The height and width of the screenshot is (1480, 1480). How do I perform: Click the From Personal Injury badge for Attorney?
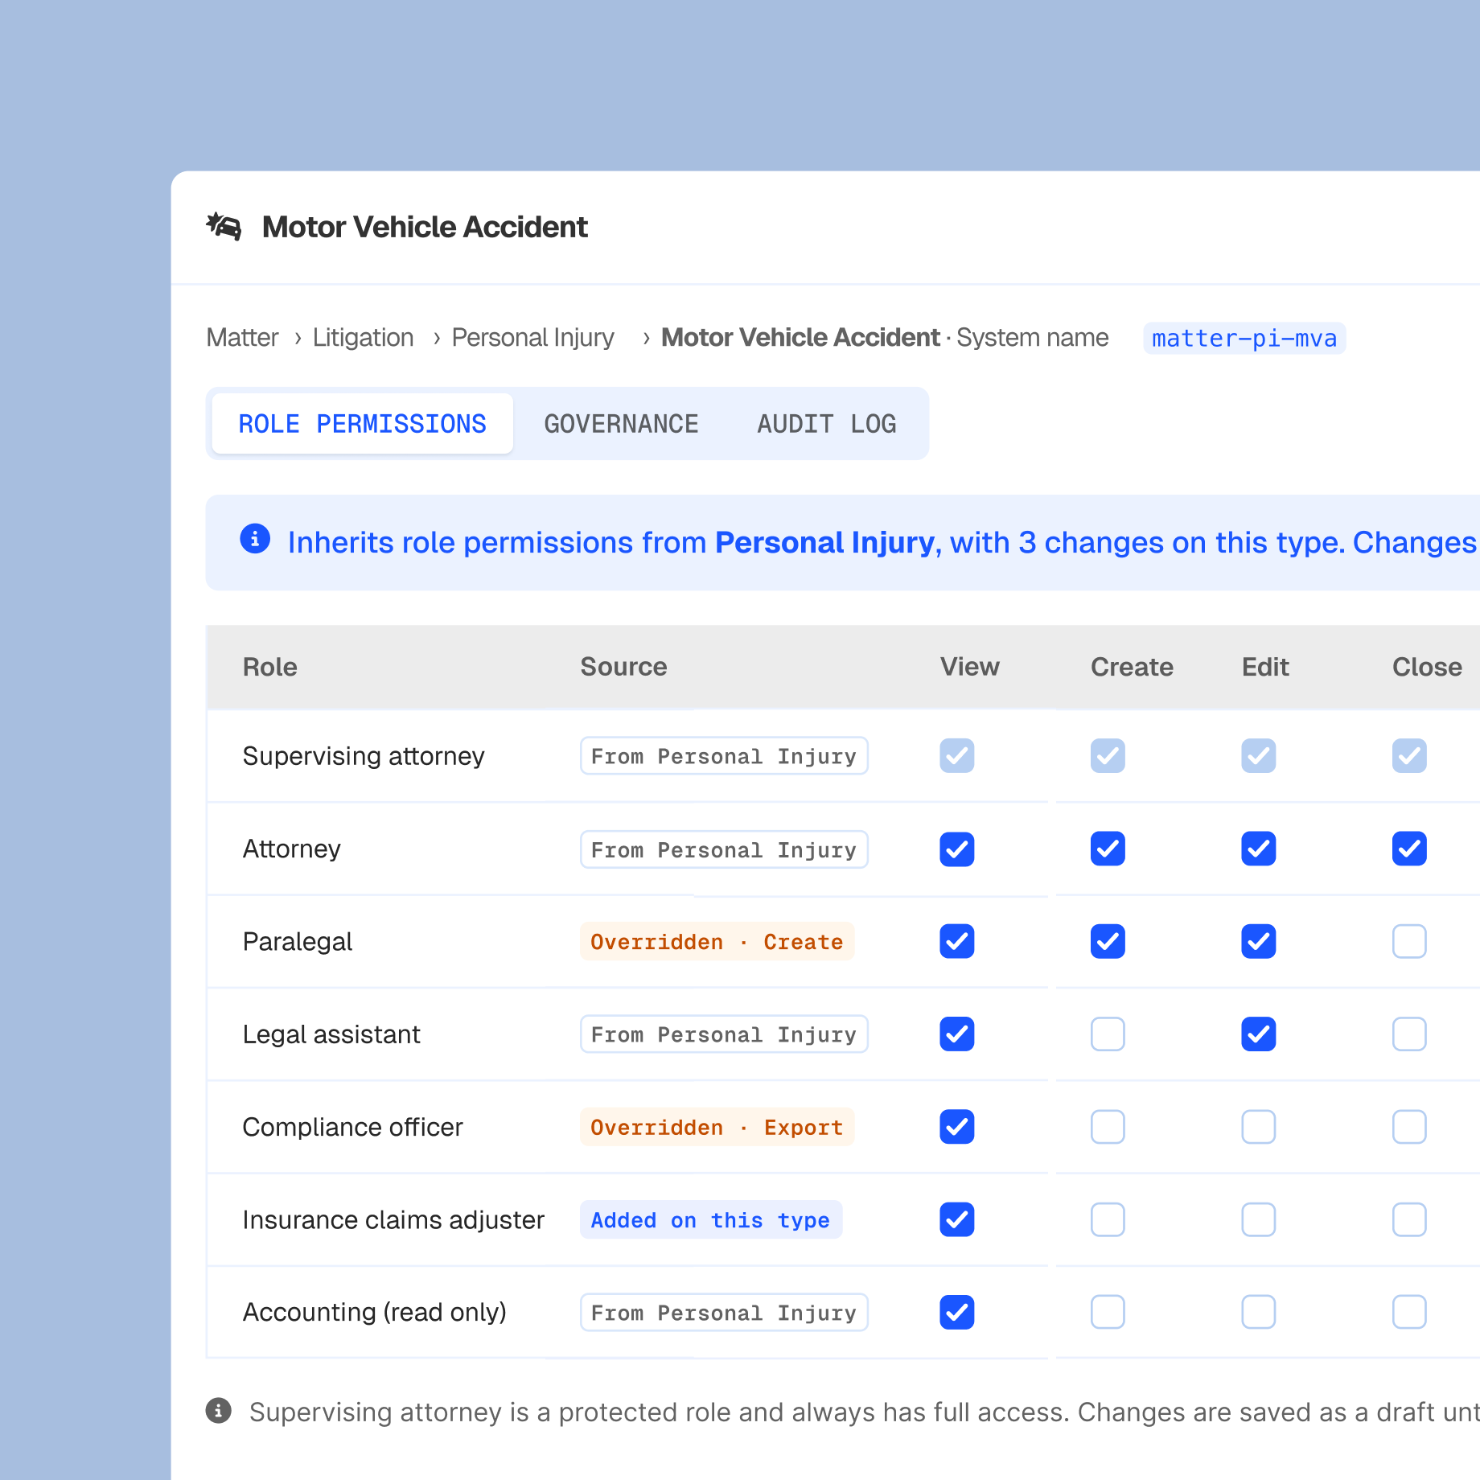click(724, 849)
